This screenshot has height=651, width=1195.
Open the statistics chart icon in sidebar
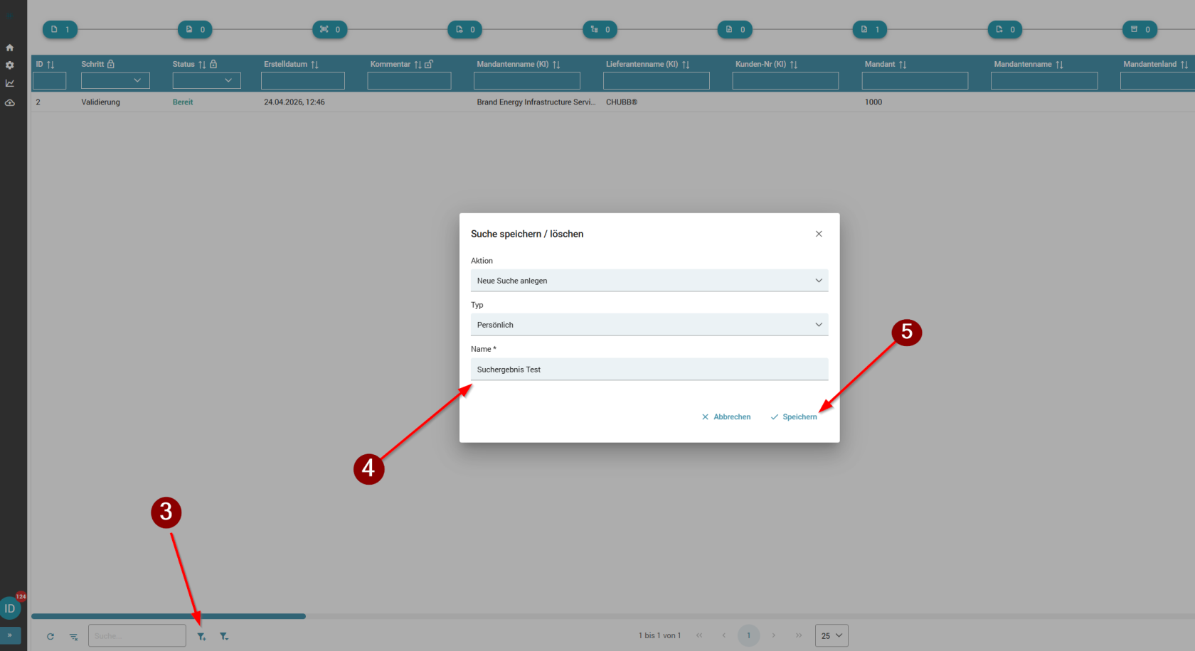[x=10, y=83]
